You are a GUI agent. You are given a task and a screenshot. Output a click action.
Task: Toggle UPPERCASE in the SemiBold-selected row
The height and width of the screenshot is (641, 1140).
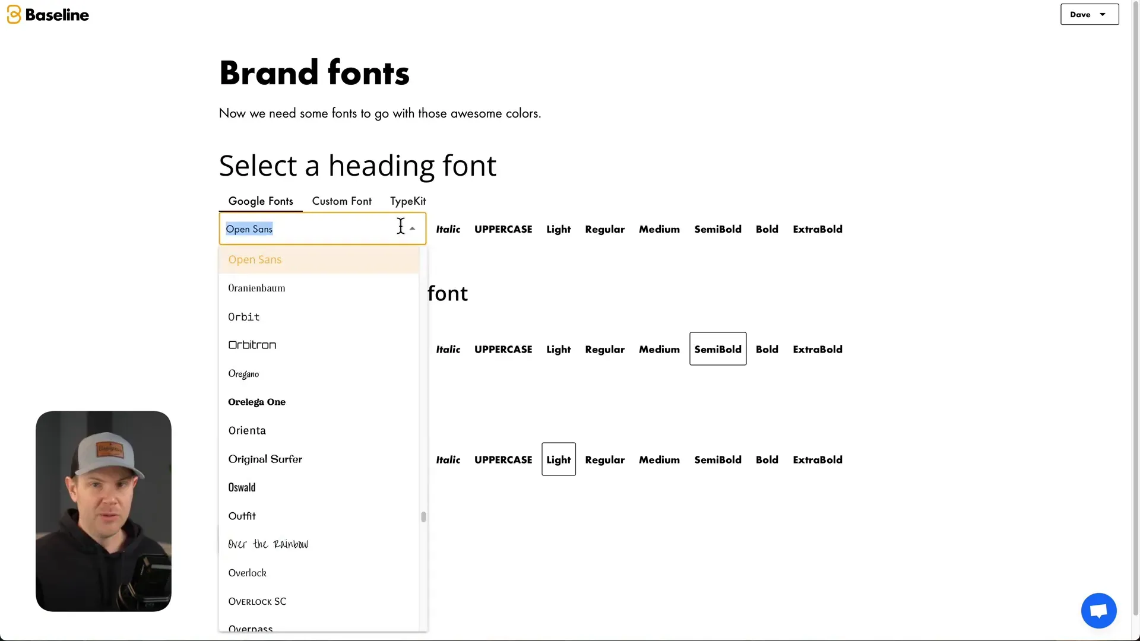(x=503, y=349)
